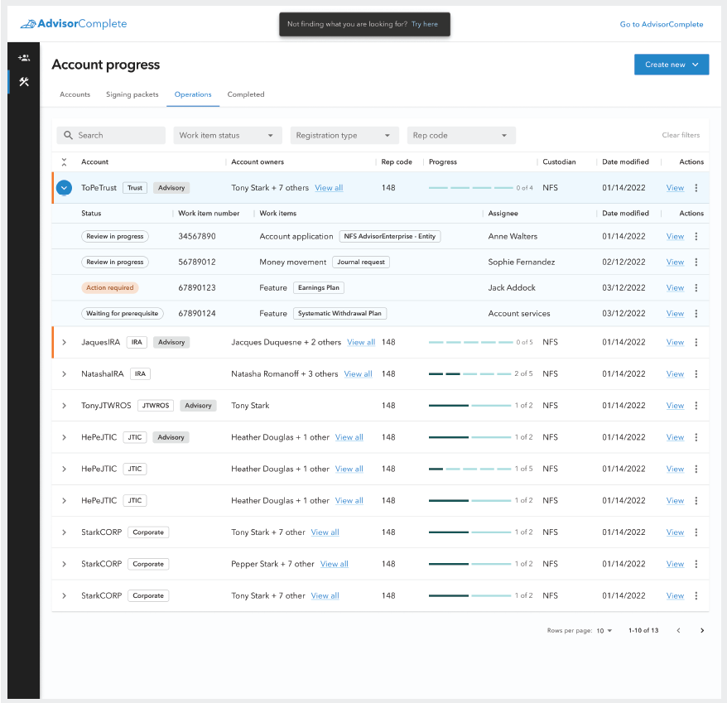Change rows per page dropdown

[604, 631]
